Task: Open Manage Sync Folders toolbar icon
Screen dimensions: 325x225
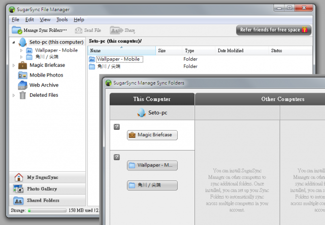Action: 17,30
